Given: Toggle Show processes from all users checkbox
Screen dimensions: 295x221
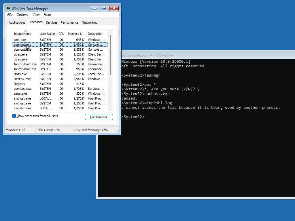Looking at the screenshot, I should (x=14, y=116).
